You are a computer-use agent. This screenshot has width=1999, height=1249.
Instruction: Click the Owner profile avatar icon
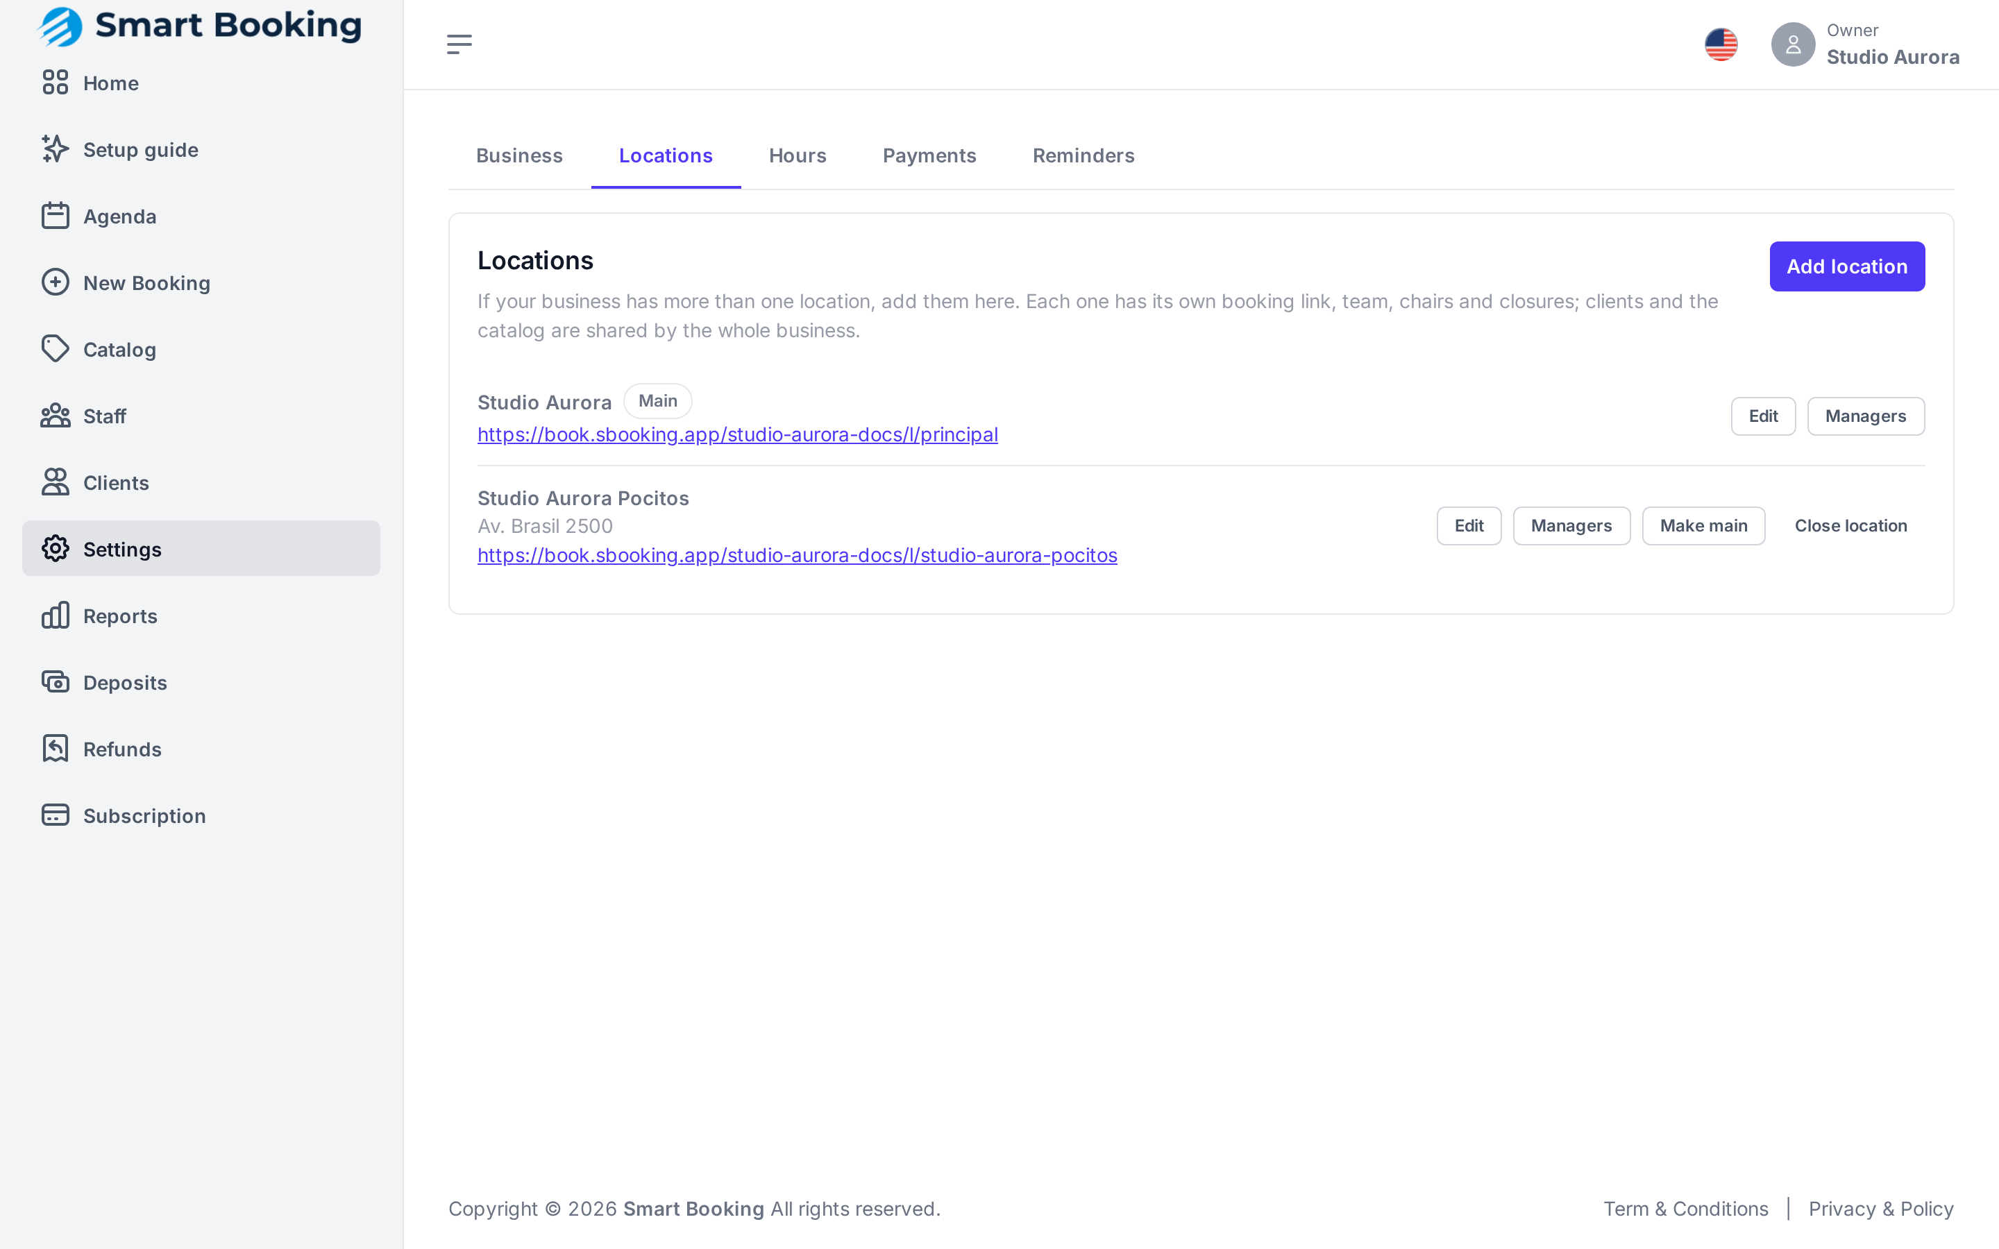tap(1792, 44)
